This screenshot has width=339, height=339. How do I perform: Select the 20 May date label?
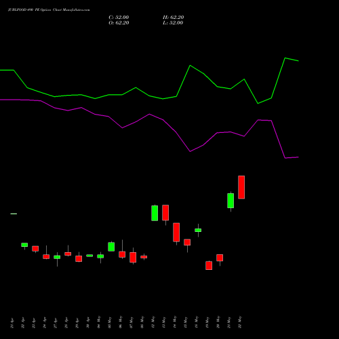click(218, 322)
